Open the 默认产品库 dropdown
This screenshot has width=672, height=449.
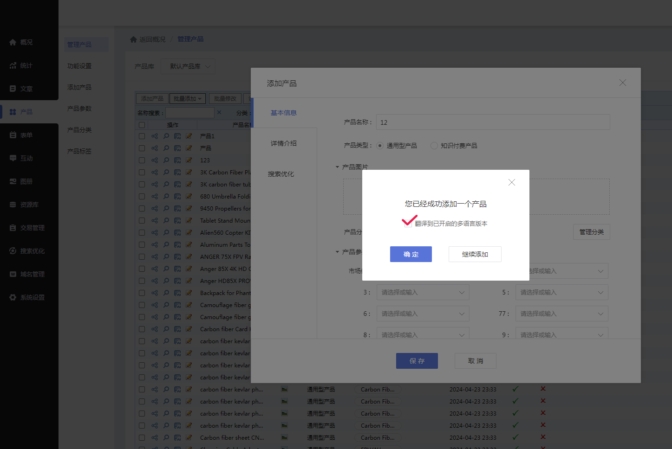[188, 66]
